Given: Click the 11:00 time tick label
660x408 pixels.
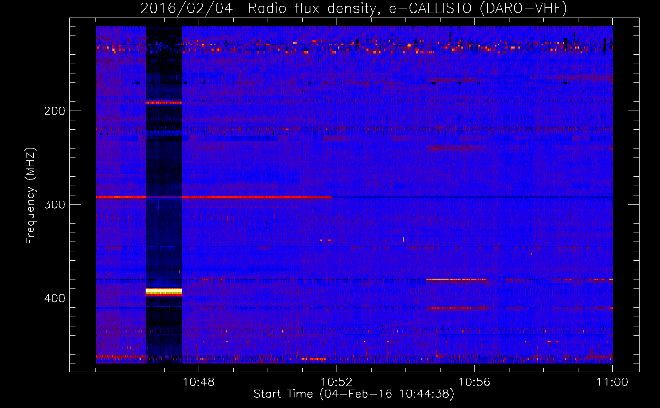Looking at the screenshot, I should 612,382.
